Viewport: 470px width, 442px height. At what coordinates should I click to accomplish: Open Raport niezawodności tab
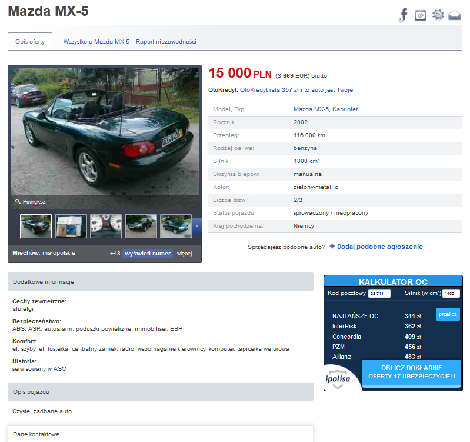pos(166,41)
